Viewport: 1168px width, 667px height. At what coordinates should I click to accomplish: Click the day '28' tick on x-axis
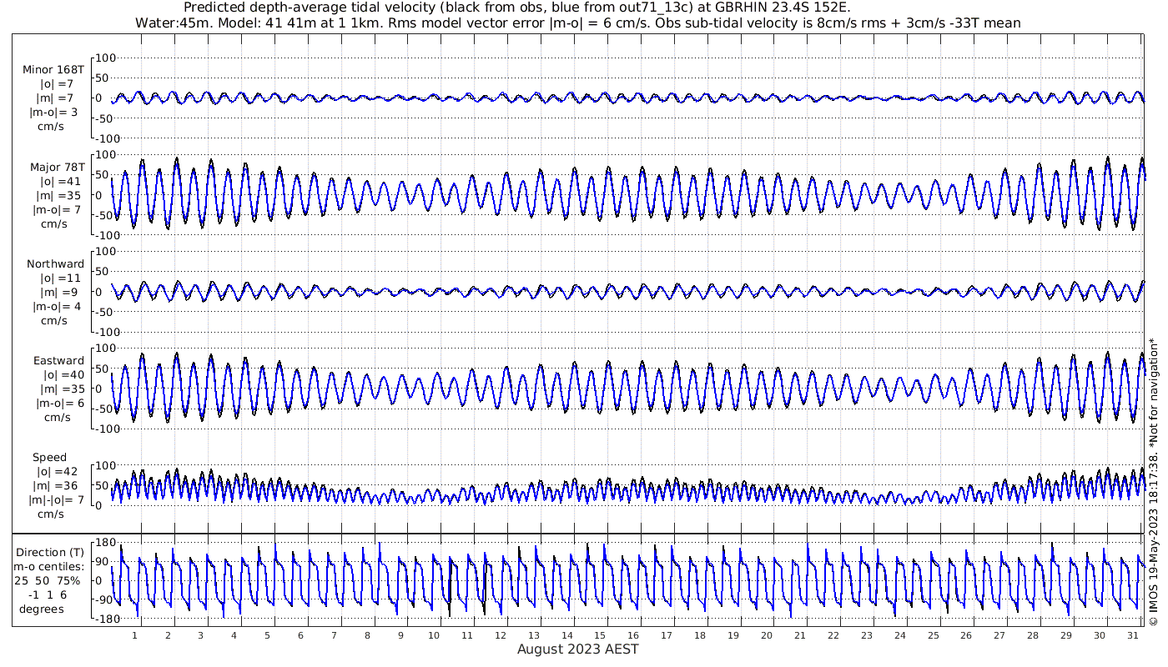point(1033,635)
